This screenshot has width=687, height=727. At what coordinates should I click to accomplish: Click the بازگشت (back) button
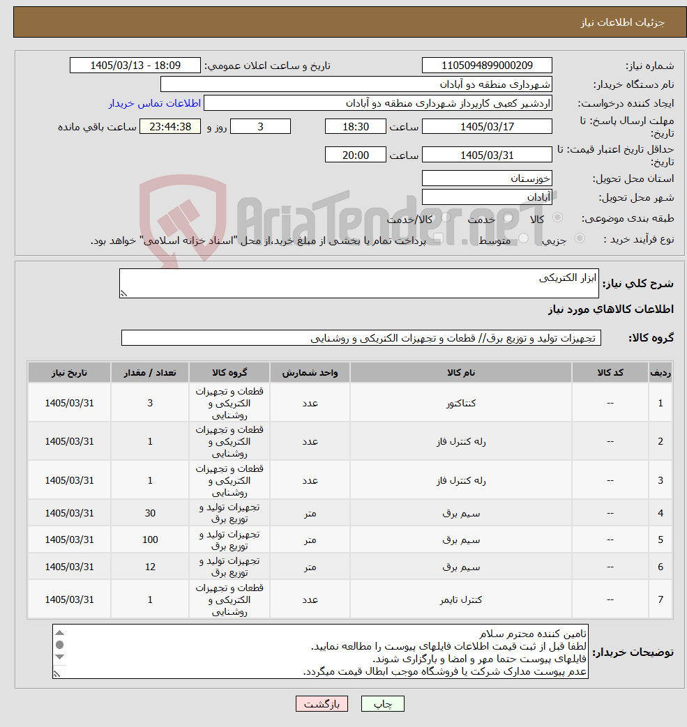click(322, 704)
